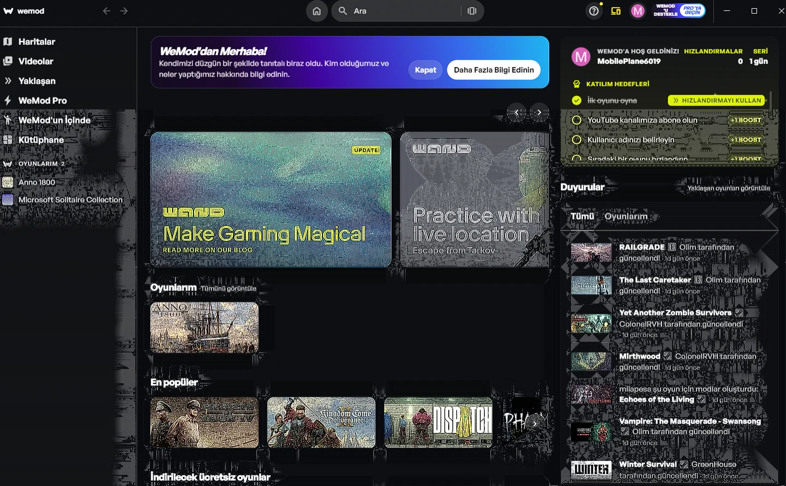Viewport: 786px width, 486px height.
Task: Click the platform icon beside Winter Survival
Action: 684,464
